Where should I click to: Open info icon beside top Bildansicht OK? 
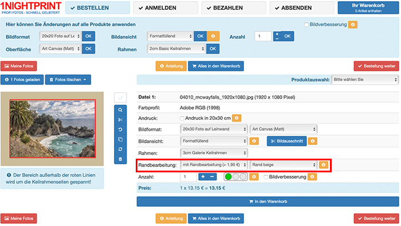pyautogui.click(x=213, y=36)
